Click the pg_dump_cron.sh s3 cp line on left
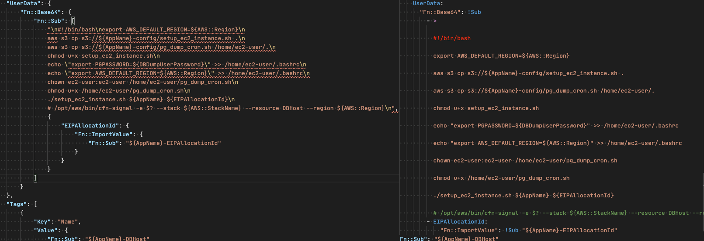Screen dimensions: 704x241 click(162, 47)
